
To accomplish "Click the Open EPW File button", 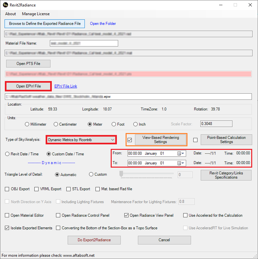I will pos(28,86).
